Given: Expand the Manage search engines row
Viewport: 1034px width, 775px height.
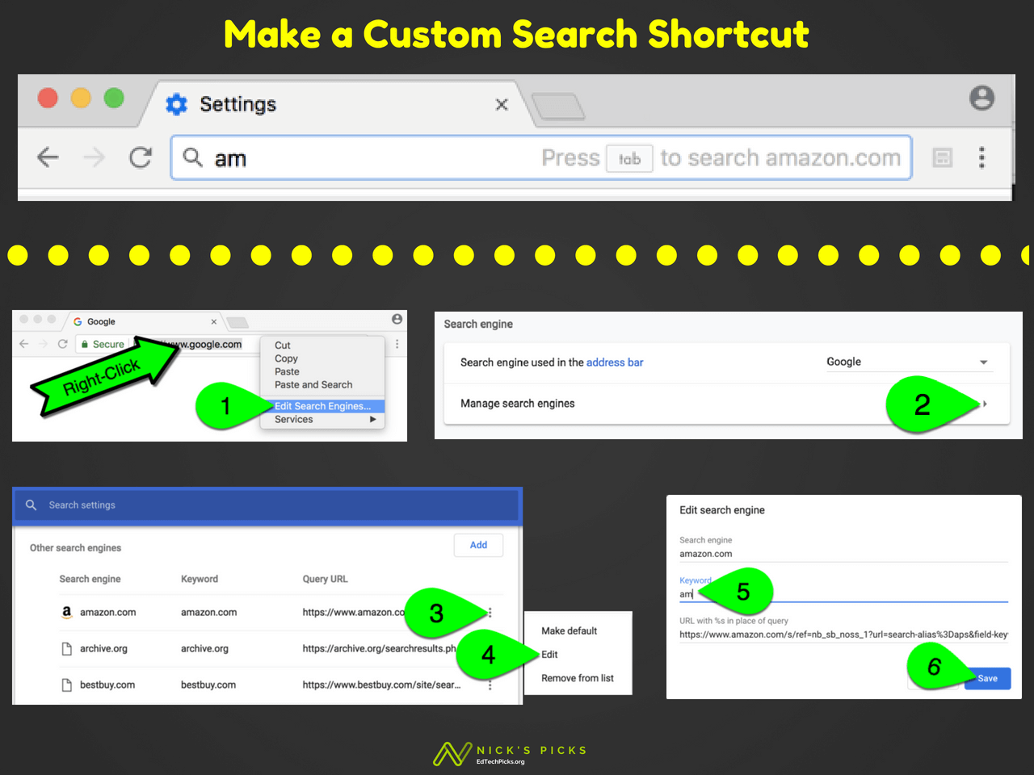Looking at the screenshot, I should pos(986,404).
